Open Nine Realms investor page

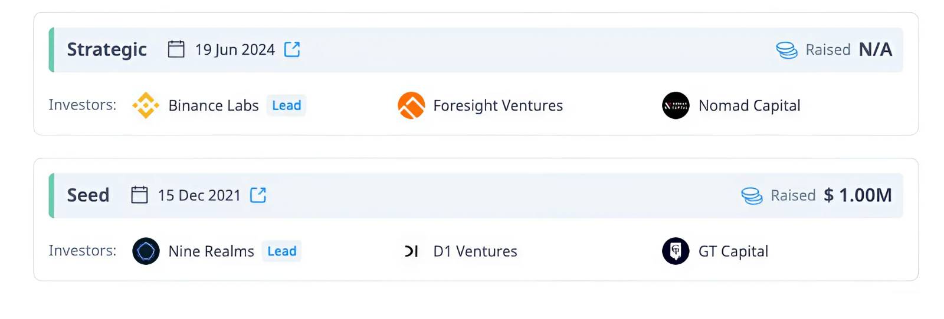(x=211, y=251)
